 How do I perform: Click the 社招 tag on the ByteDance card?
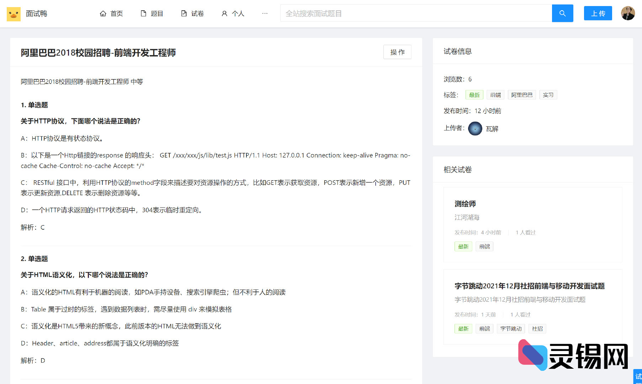[x=537, y=329]
